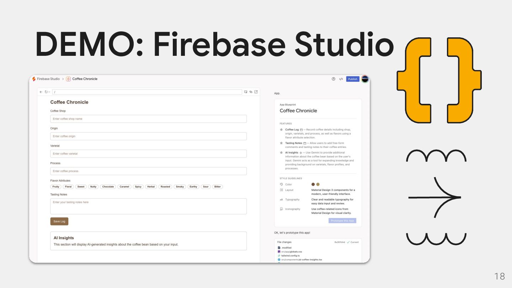
Task: Select the Caramel flavor chip
Action: coord(124,187)
